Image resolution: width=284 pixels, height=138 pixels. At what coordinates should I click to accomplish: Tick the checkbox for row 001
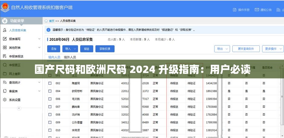click(x=50, y=75)
